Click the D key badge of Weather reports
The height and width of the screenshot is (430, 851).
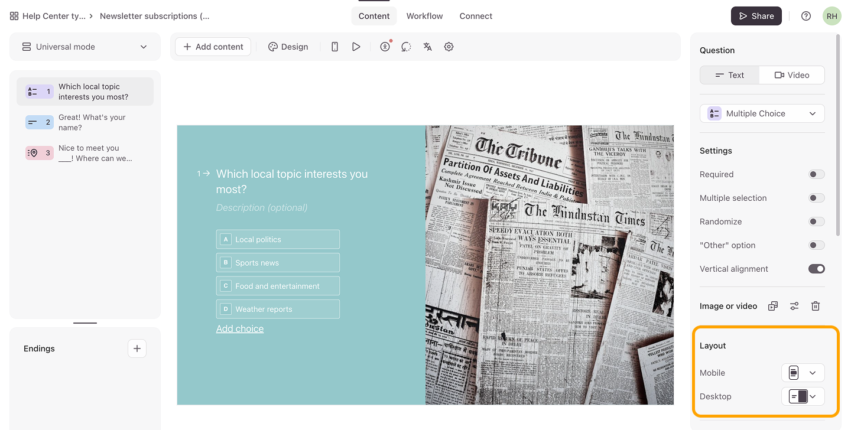click(225, 309)
